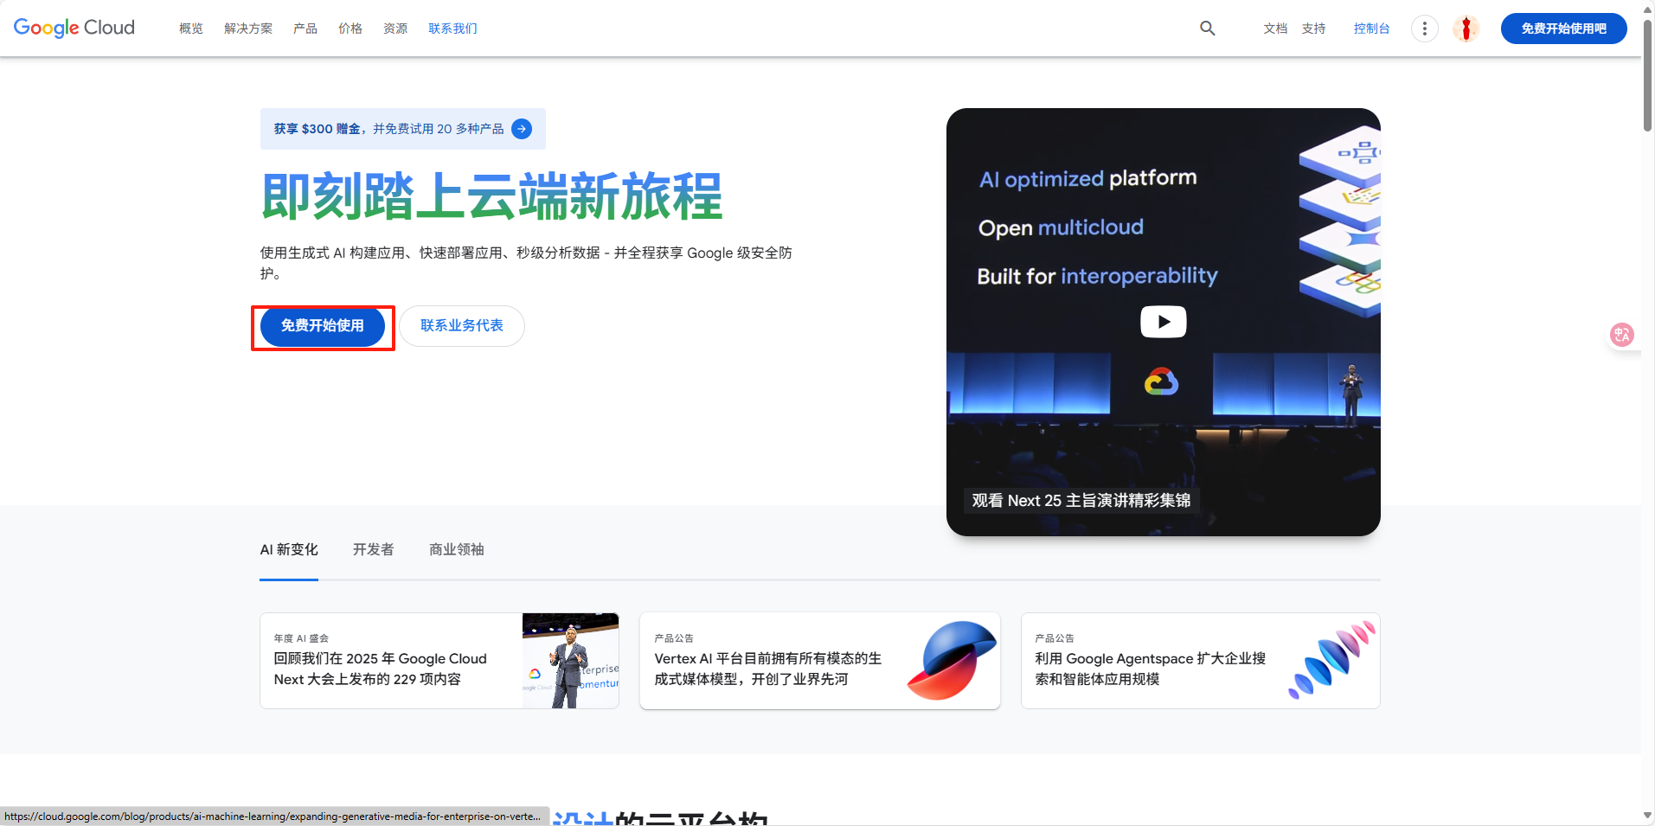Viewport: 1655px width, 826px height.
Task: Switch to the 商业领袖 tab
Action: point(457,549)
